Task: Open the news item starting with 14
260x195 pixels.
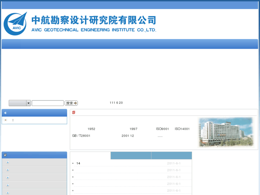Action: (78, 163)
